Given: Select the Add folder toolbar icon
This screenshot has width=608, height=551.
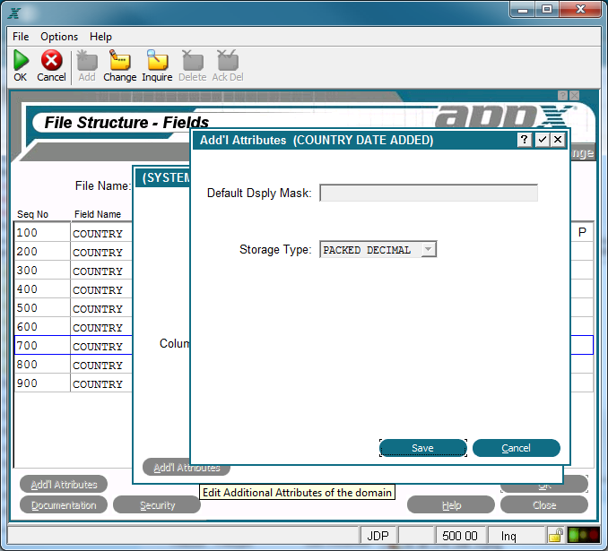Looking at the screenshot, I should click(87, 60).
